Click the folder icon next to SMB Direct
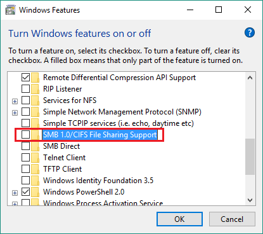 coord(35,146)
